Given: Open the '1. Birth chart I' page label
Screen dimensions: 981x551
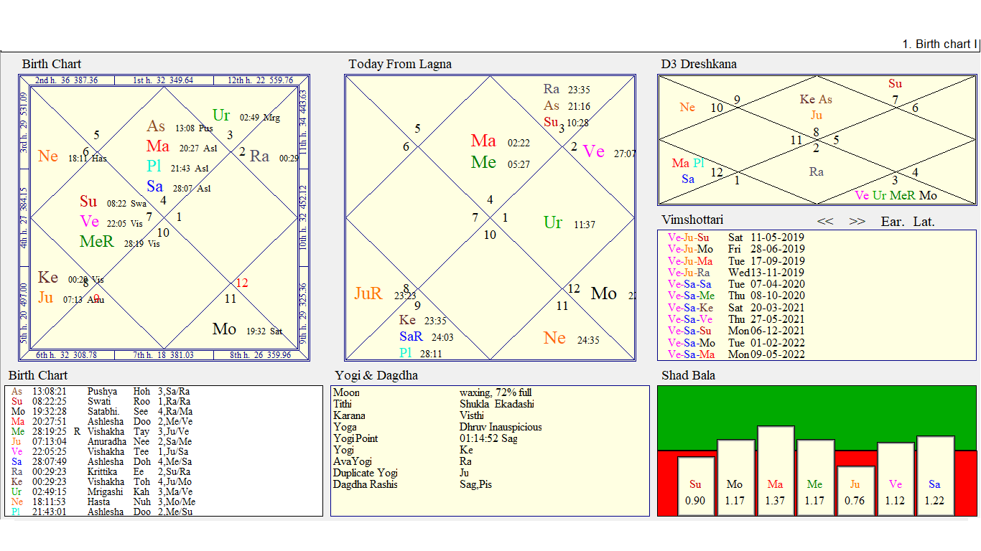Looking at the screenshot, I should 940,44.
